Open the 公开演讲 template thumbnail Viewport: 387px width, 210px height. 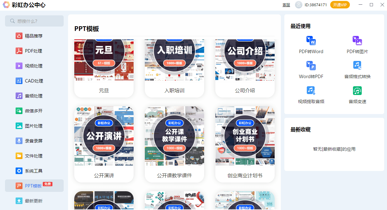coord(104,136)
